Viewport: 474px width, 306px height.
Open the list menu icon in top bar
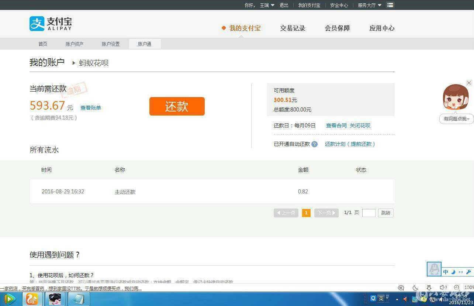390,5
